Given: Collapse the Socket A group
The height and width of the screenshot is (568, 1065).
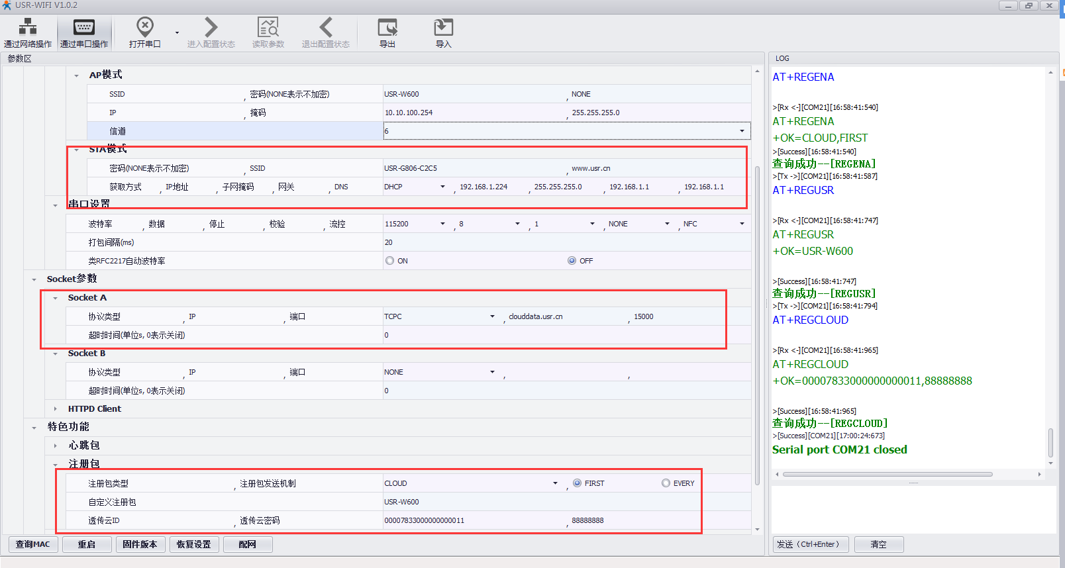Looking at the screenshot, I should 55,298.
